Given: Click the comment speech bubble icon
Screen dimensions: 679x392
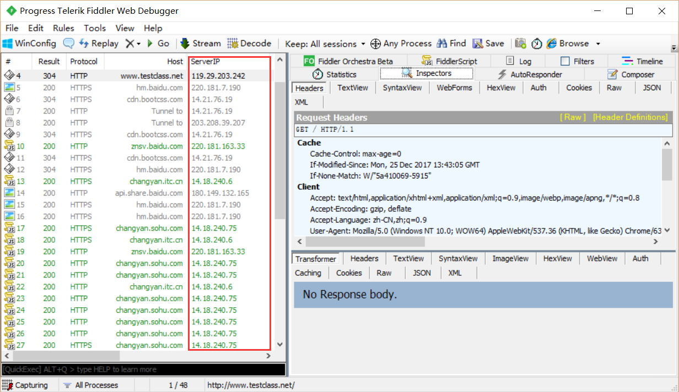Looking at the screenshot, I should tap(69, 43).
